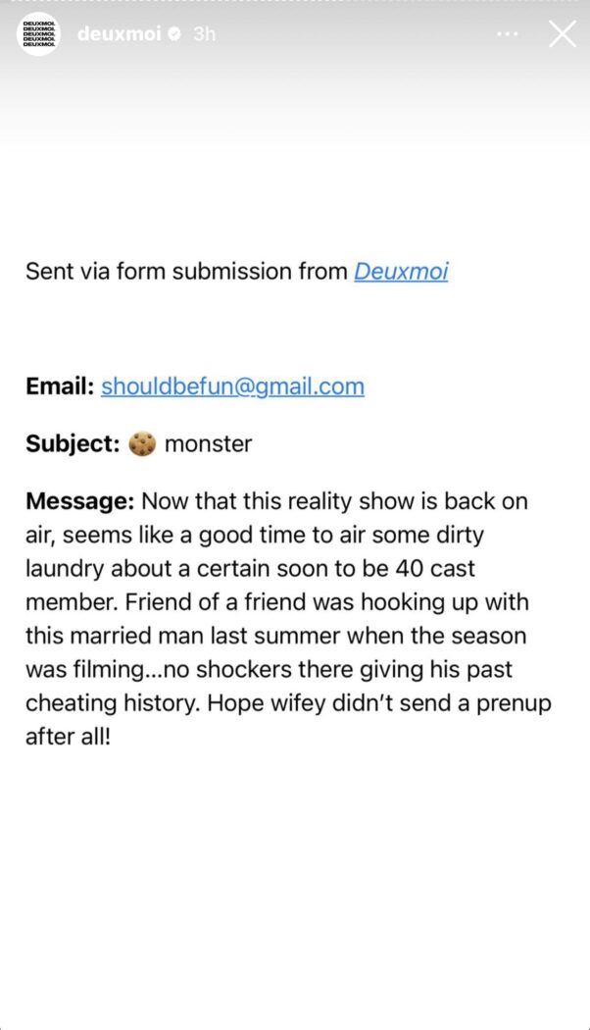This screenshot has height=1030, width=590.
Task: Open the Deuxmoi profile avatar
Action: coord(40,34)
